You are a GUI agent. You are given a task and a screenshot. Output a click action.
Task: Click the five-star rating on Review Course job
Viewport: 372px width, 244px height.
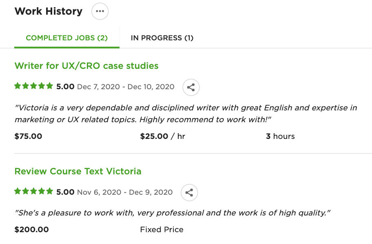pos(33,191)
